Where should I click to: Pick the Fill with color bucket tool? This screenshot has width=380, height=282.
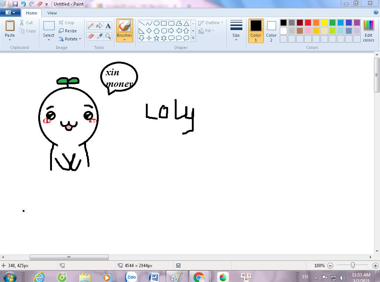click(99, 26)
